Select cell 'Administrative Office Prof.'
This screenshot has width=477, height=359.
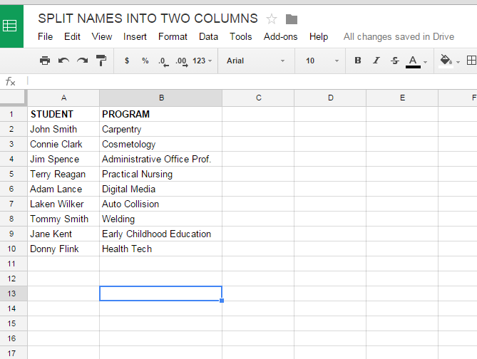(161, 159)
